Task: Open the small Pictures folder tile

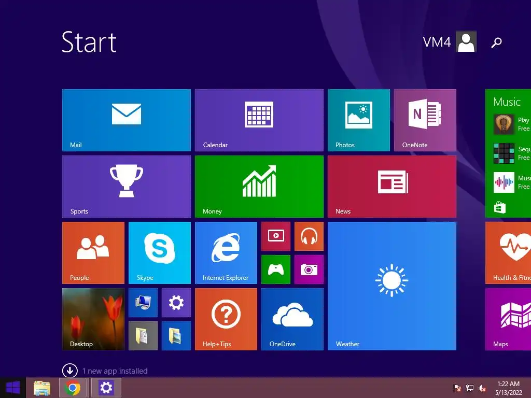Action: [176, 336]
